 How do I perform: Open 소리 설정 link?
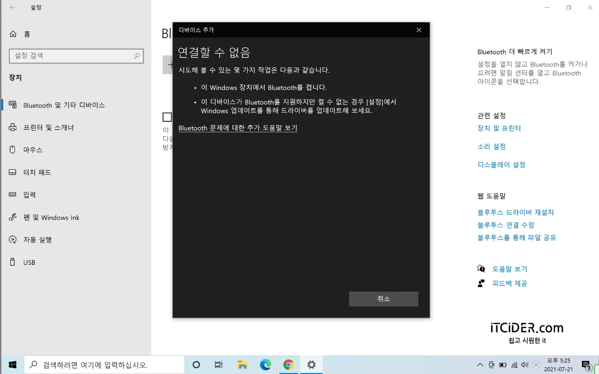[x=492, y=146]
